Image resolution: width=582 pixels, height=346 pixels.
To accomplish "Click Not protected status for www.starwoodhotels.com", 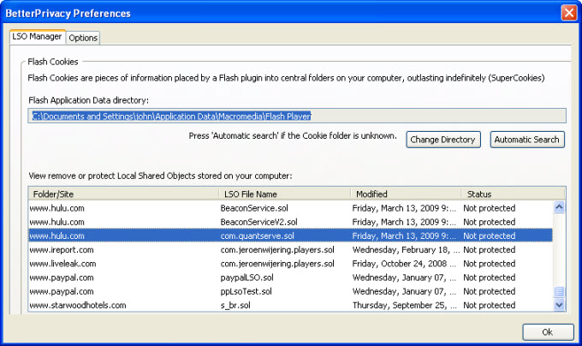I will pyautogui.click(x=490, y=305).
